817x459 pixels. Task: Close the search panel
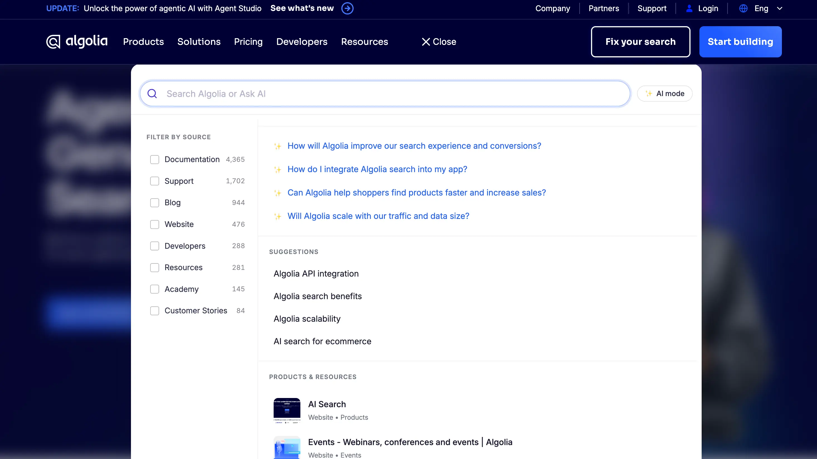[439, 41]
